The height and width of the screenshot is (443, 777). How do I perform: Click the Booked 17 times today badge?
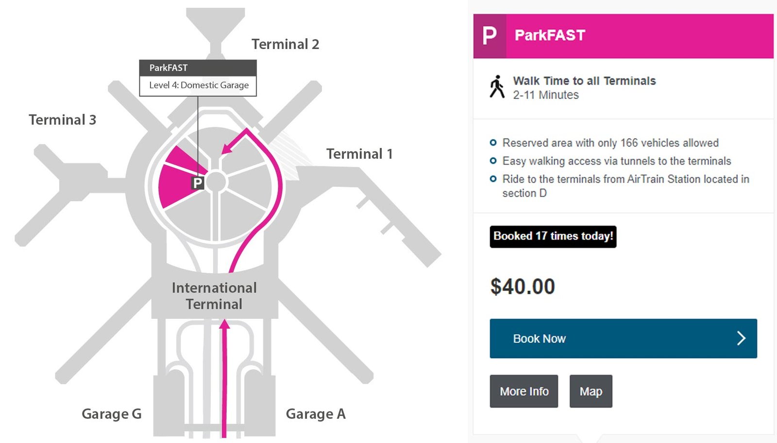[x=553, y=236]
